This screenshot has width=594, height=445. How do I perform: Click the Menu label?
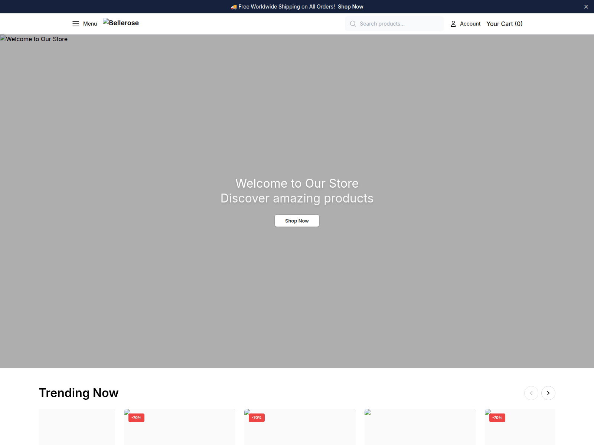pos(90,24)
